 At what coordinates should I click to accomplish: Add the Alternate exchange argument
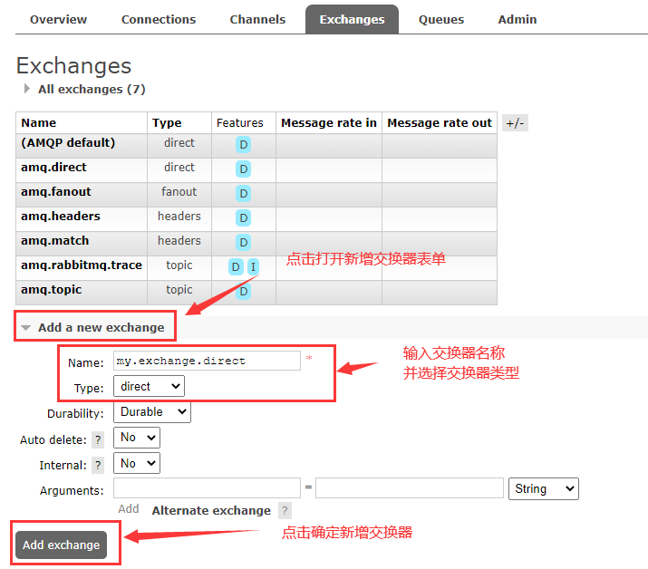tap(211, 511)
